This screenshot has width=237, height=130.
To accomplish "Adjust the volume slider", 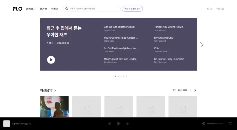I will coord(215,124).
